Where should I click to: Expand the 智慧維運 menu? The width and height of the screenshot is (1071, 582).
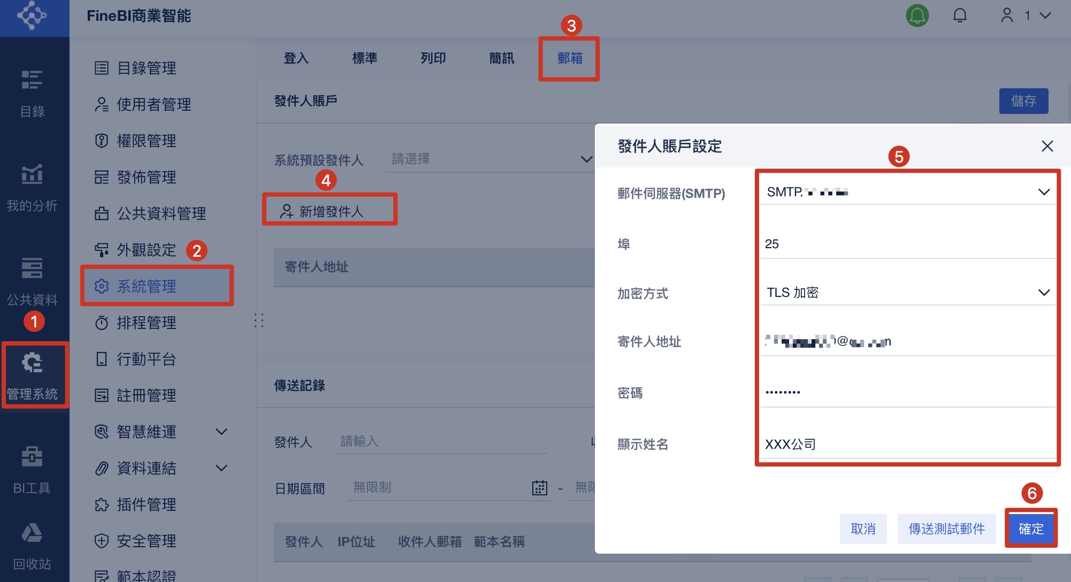221,432
